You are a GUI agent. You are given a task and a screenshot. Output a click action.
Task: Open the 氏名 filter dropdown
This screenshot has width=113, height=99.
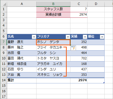point(34,37)
